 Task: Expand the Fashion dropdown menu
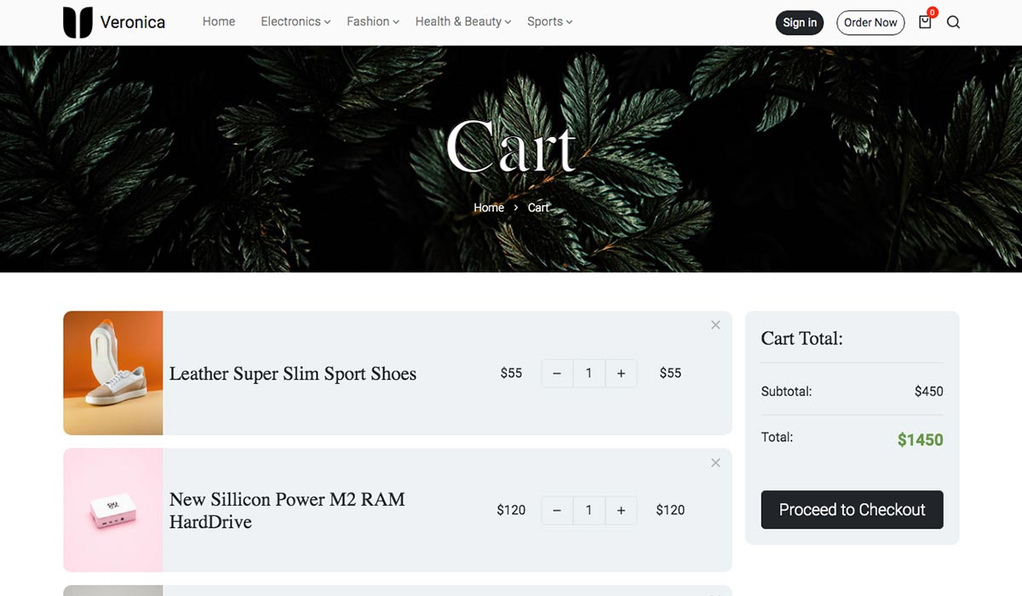click(x=373, y=21)
